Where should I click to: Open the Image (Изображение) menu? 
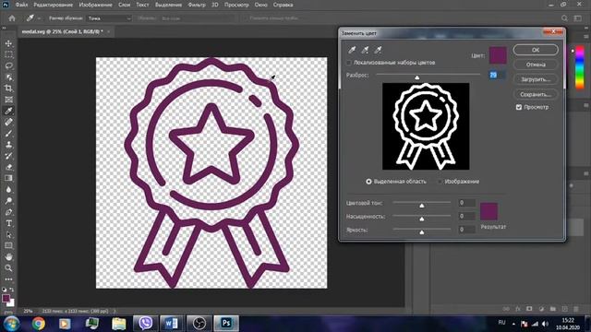click(96, 5)
